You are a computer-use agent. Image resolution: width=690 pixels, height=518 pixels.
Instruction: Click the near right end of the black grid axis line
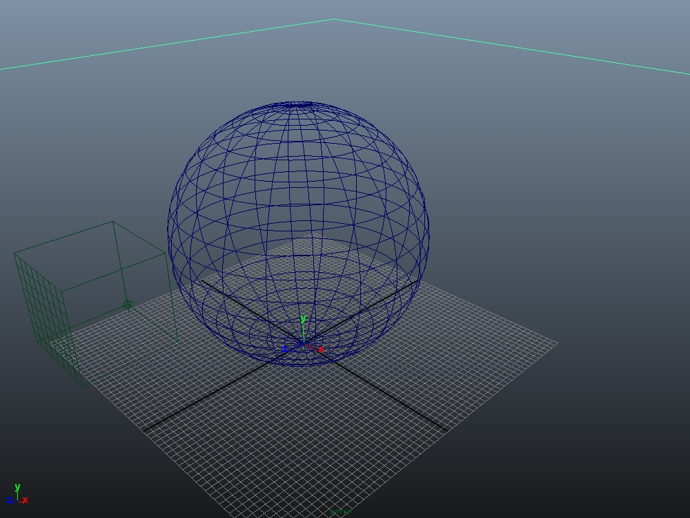447,430
